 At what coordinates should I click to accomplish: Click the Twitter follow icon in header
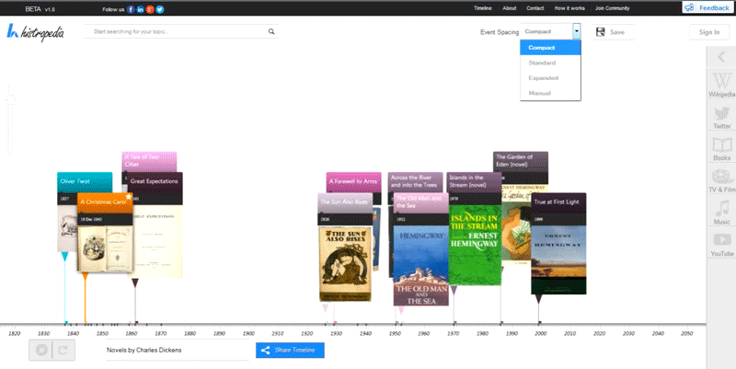point(161,8)
